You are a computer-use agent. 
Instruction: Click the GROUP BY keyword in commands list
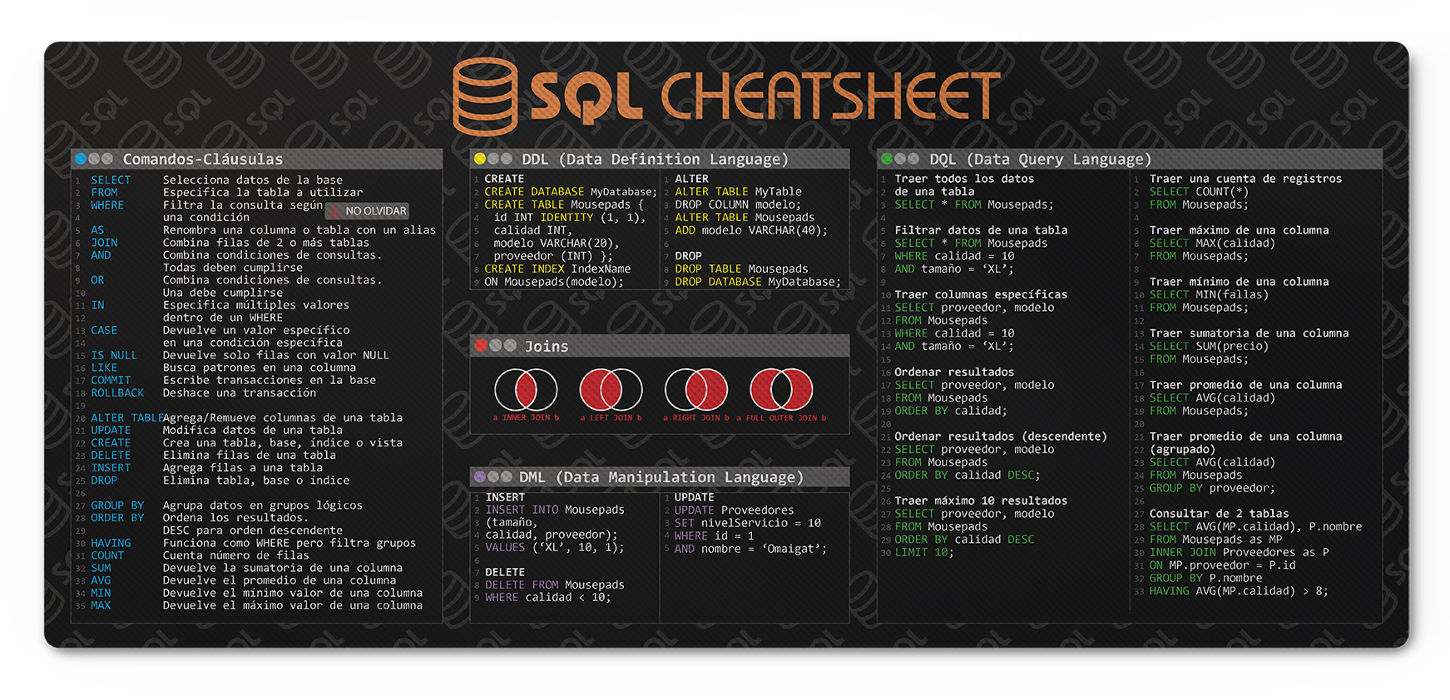point(117,505)
